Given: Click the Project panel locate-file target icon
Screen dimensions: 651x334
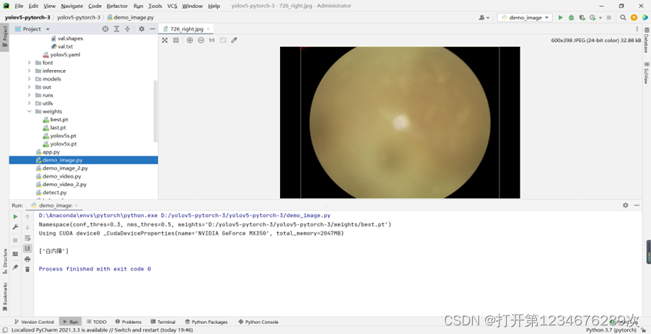Looking at the screenshot, I should click(105, 29).
